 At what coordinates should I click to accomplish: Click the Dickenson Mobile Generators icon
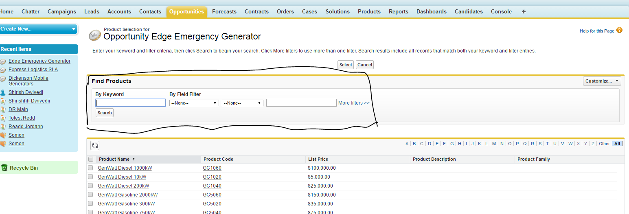(3, 79)
